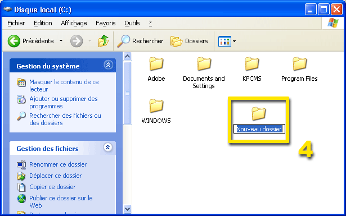Click Masquer le contenu de ce lecteur link

pyautogui.click(x=64, y=86)
